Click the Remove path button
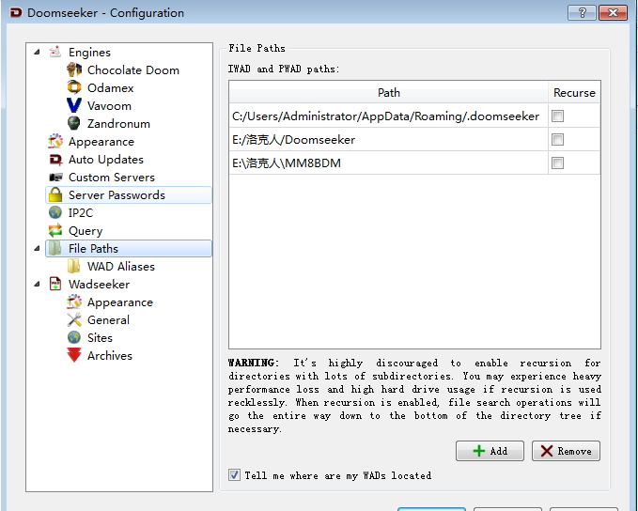This screenshot has height=511, width=638. (566, 451)
